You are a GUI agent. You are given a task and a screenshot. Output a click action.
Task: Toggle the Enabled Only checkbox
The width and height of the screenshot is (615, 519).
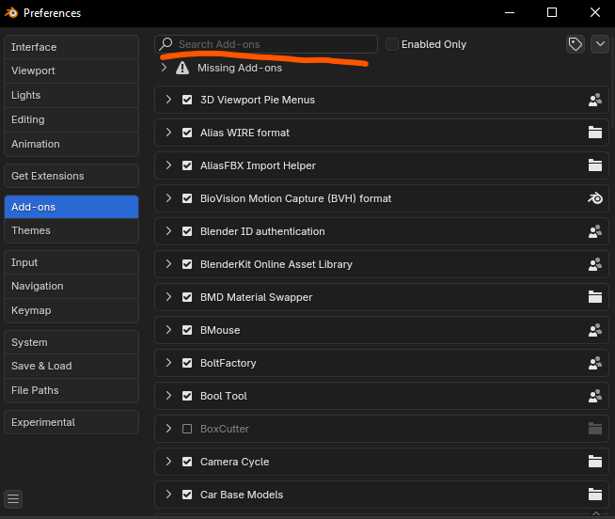392,44
